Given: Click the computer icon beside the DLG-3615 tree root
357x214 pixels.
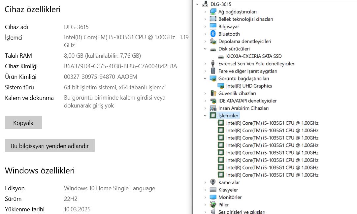Looking at the screenshot, I should (x=205, y=4).
